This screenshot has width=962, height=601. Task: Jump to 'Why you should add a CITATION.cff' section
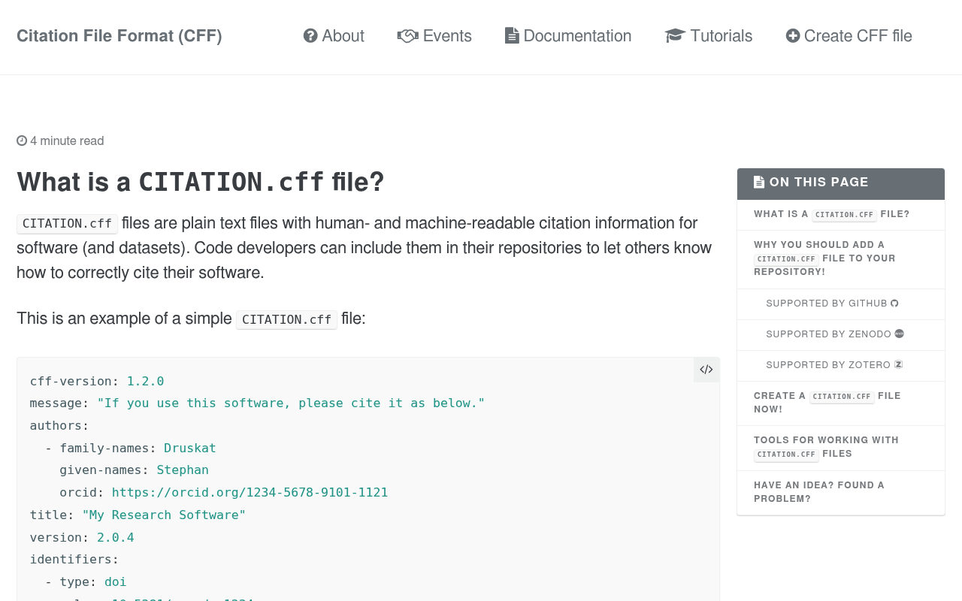click(x=840, y=258)
